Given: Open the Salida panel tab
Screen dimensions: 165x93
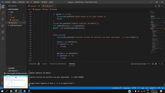Looking at the screenshot, I should pyautogui.click(x=45, y=64).
